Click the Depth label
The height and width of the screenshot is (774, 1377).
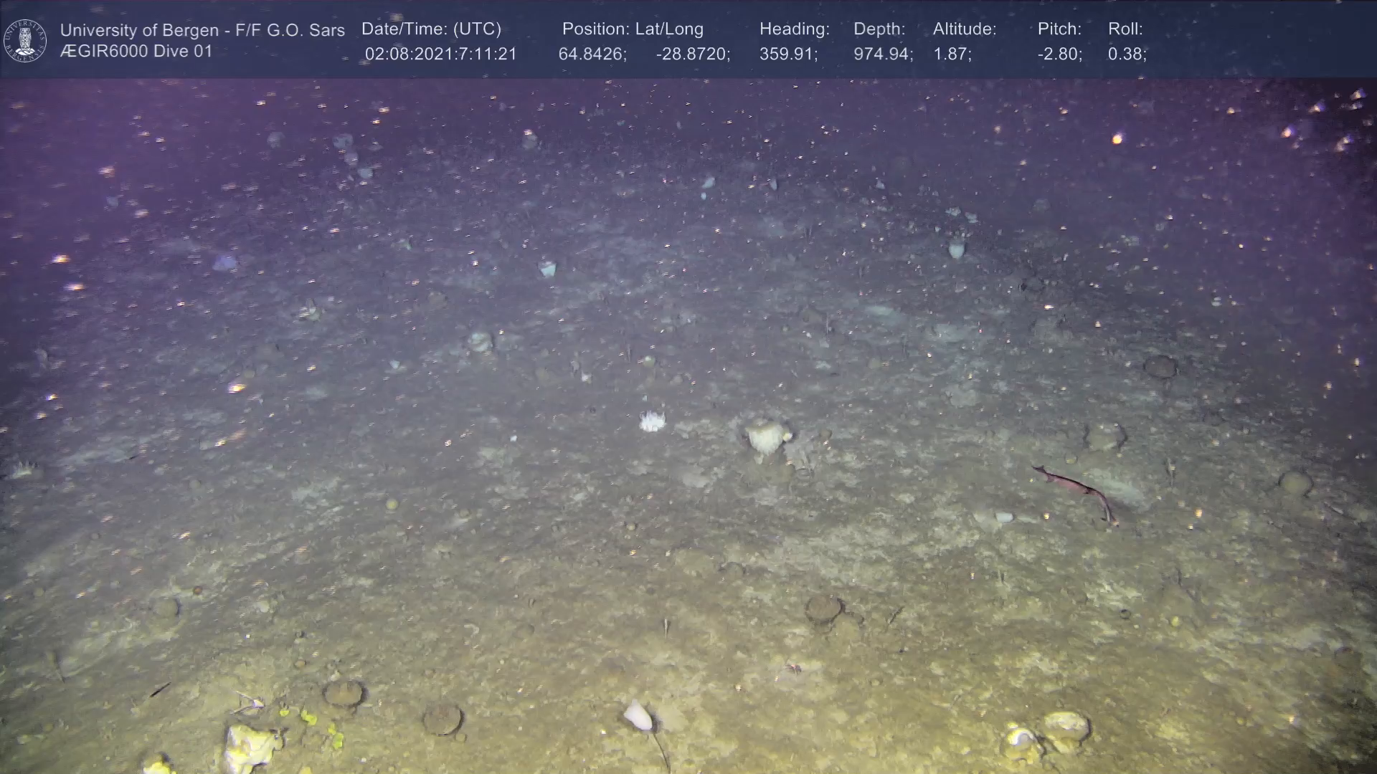[879, 29]
